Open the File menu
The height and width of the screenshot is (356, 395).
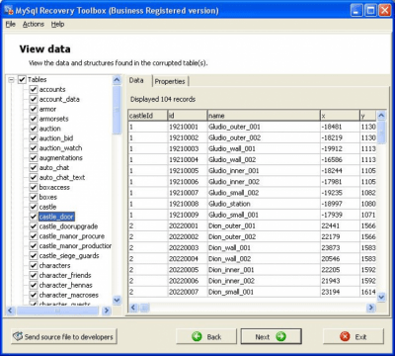(11, 24)
